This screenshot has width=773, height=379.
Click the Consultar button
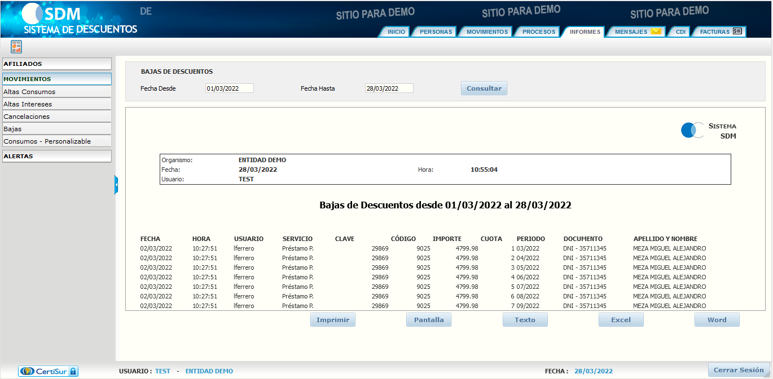484,88
